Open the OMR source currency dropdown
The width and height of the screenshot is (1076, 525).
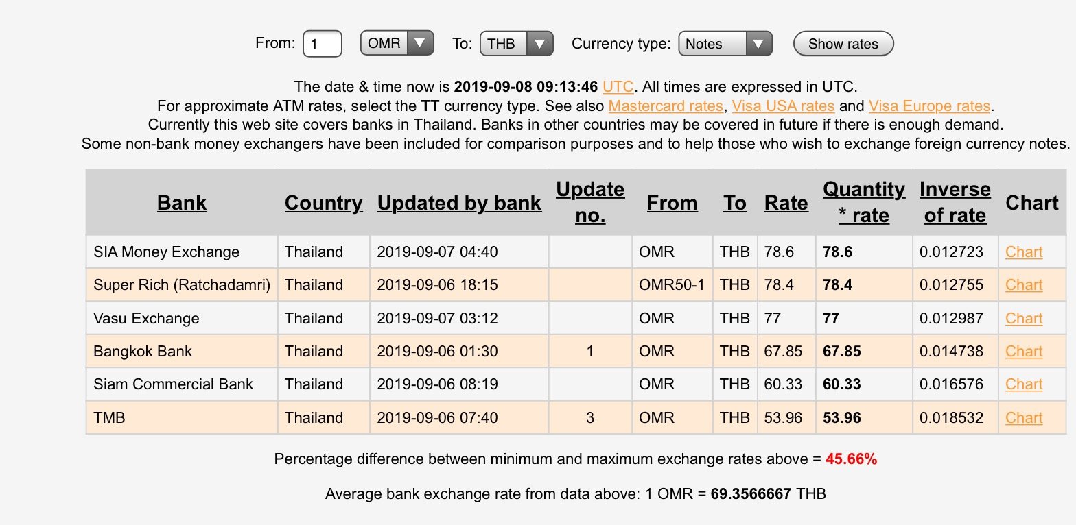pyautogui.click(x=397, y=44)
